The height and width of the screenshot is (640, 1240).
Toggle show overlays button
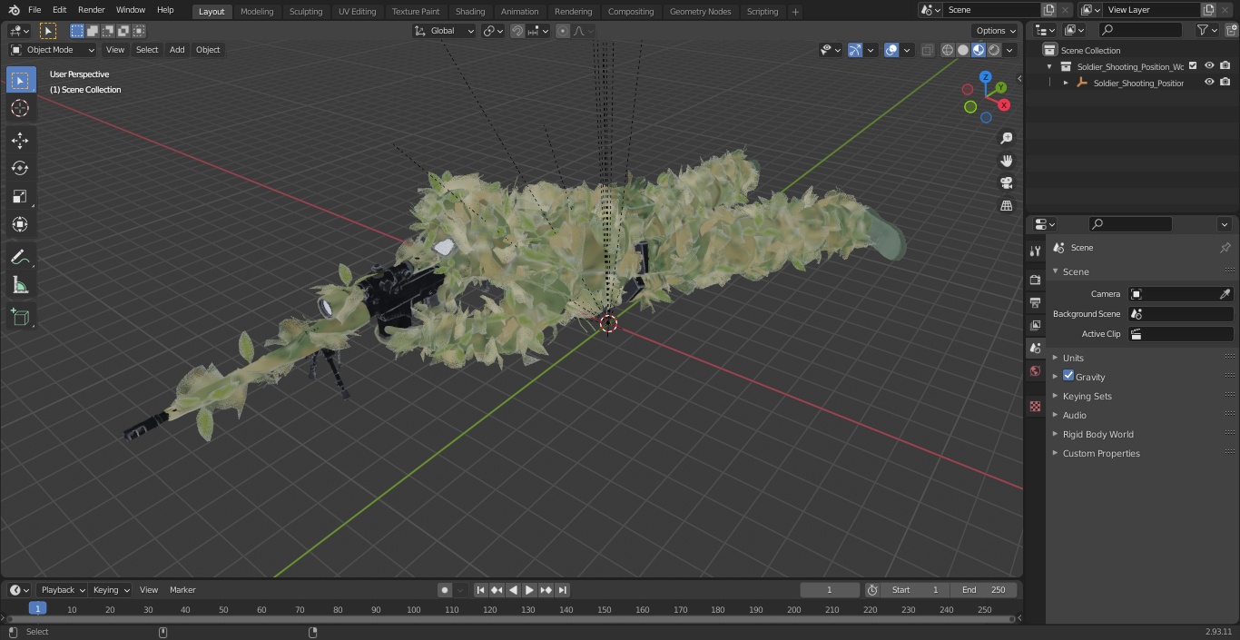click(891, 50)
